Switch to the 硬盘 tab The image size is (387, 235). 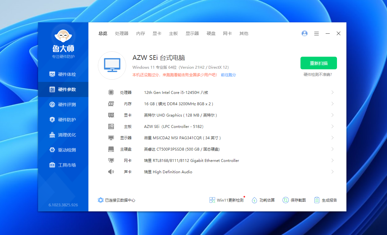[211, 33]
